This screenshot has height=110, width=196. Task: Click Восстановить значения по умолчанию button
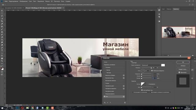tap(160, 92)
